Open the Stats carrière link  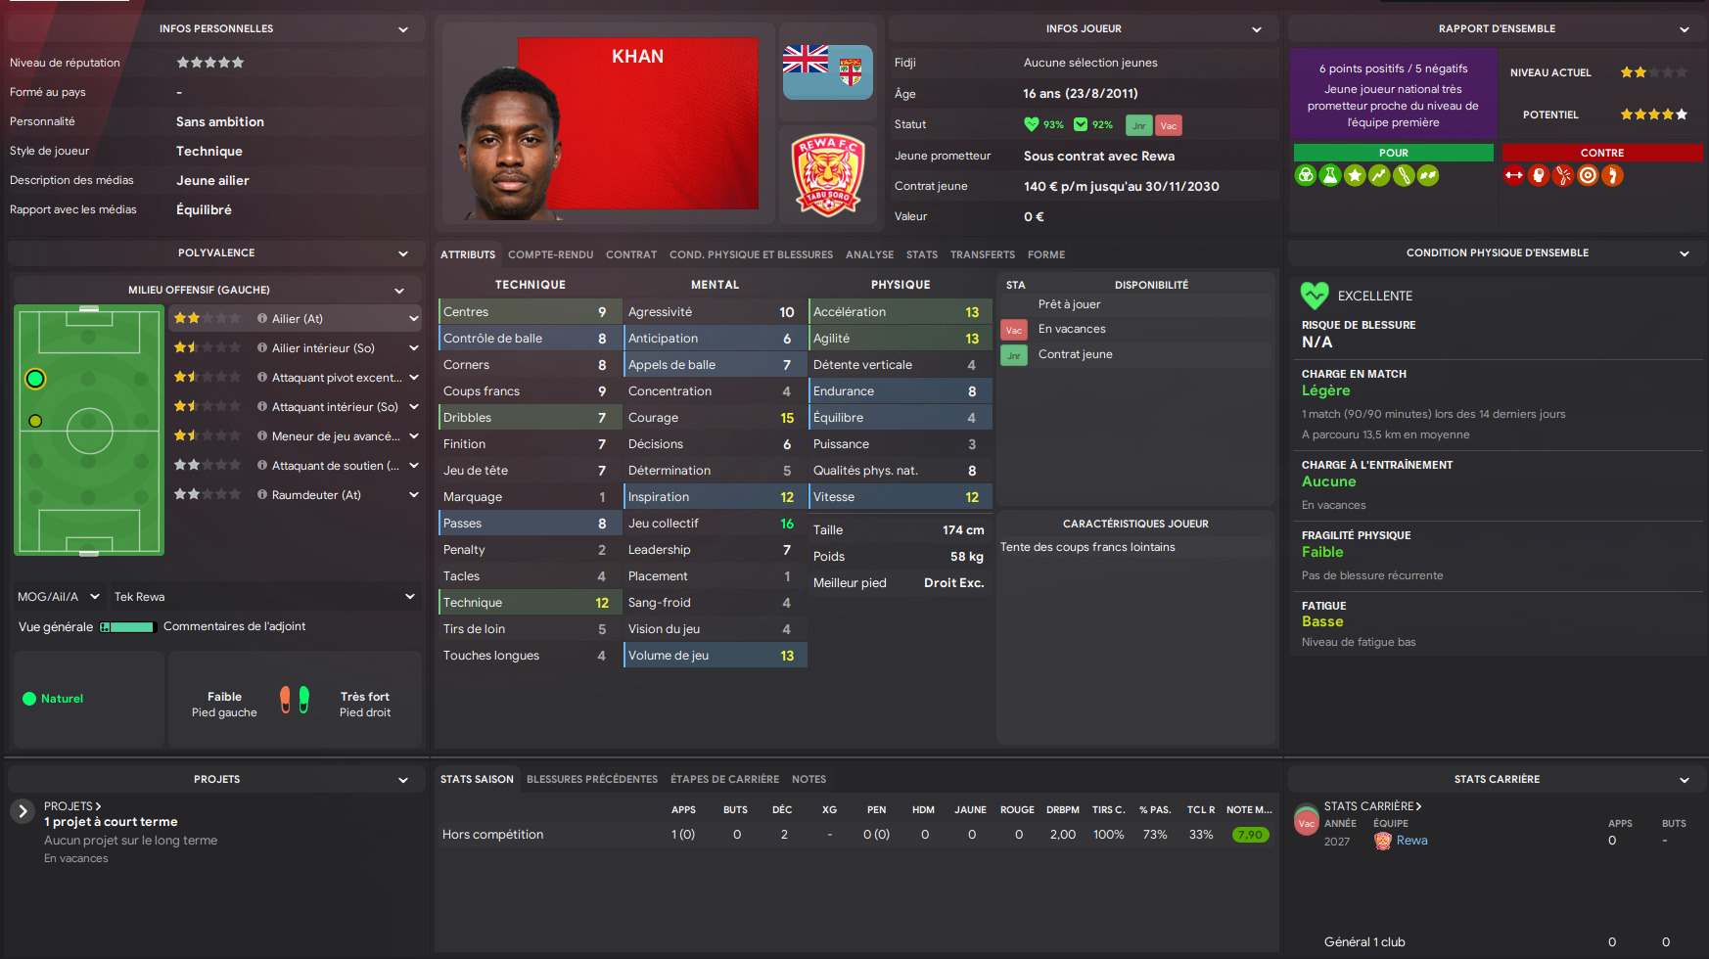click(1372, 806)
